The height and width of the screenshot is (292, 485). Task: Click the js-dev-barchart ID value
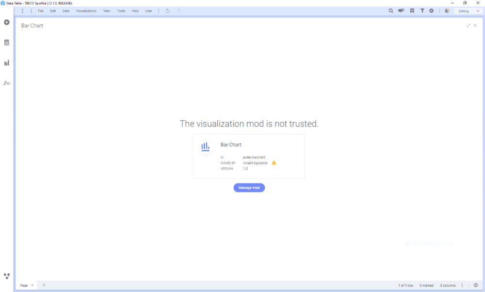[x=254, y=158]
